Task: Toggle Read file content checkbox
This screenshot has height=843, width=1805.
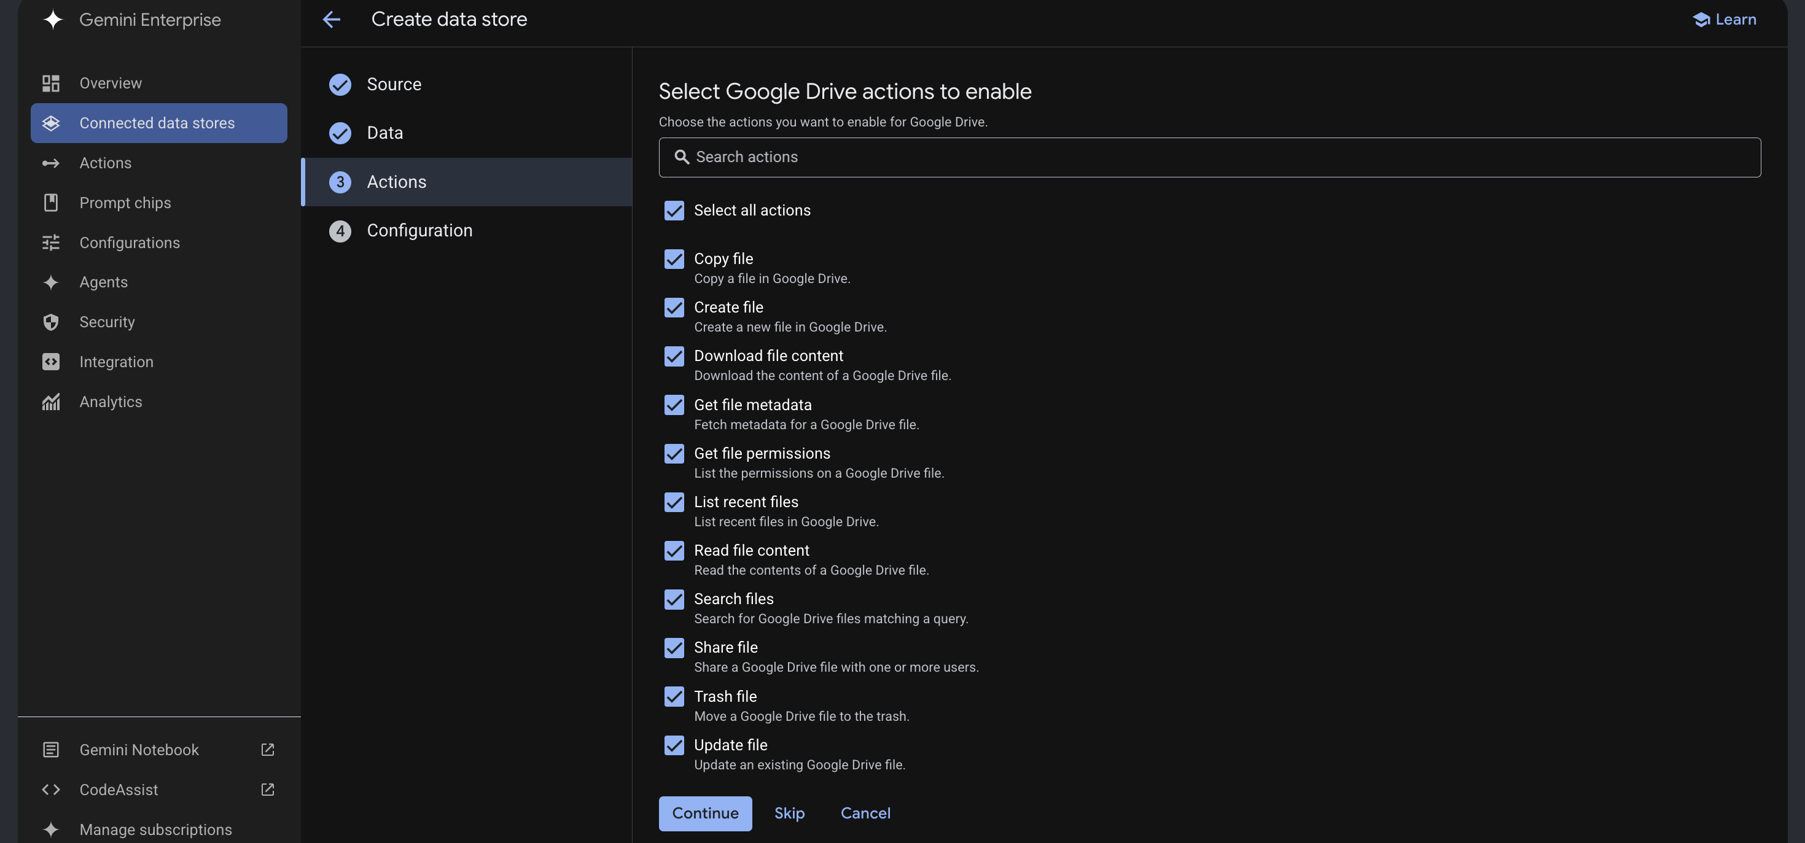Action: (674, 551)
